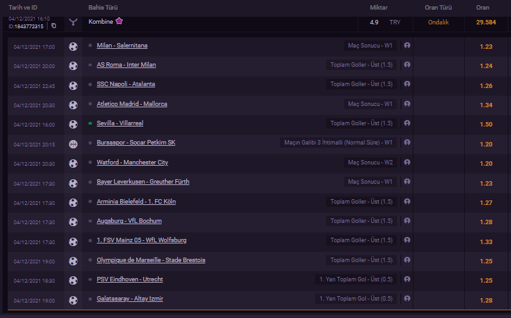Click the soccer ball icon for Sevilla - Villarreal
The image size is (511, 318).
point(73,124)
